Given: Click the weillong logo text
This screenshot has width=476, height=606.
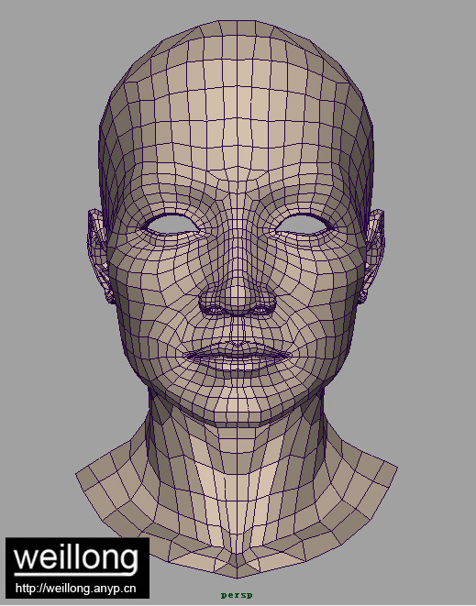Looking at the screenshot, I should tap(76, 557).
